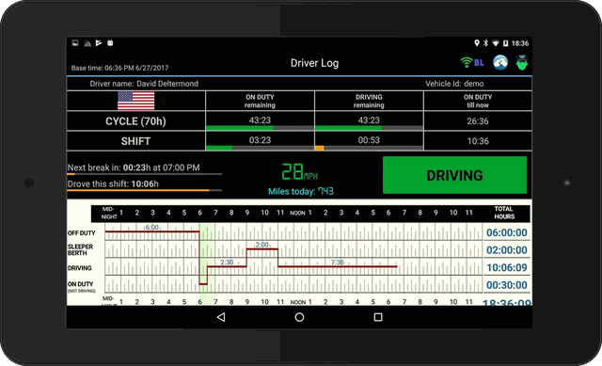
Task: Tap the MID-NIGHT marker on graph header
Action: [109, 214]
